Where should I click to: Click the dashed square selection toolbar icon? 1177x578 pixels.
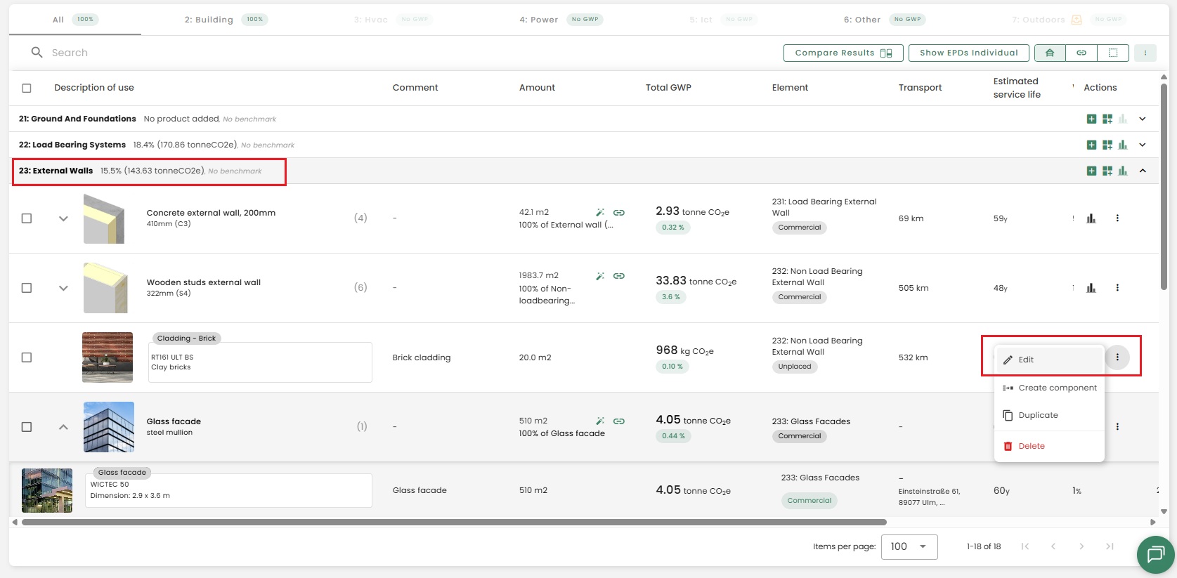pyautogui.click(x=1113, y=53)
